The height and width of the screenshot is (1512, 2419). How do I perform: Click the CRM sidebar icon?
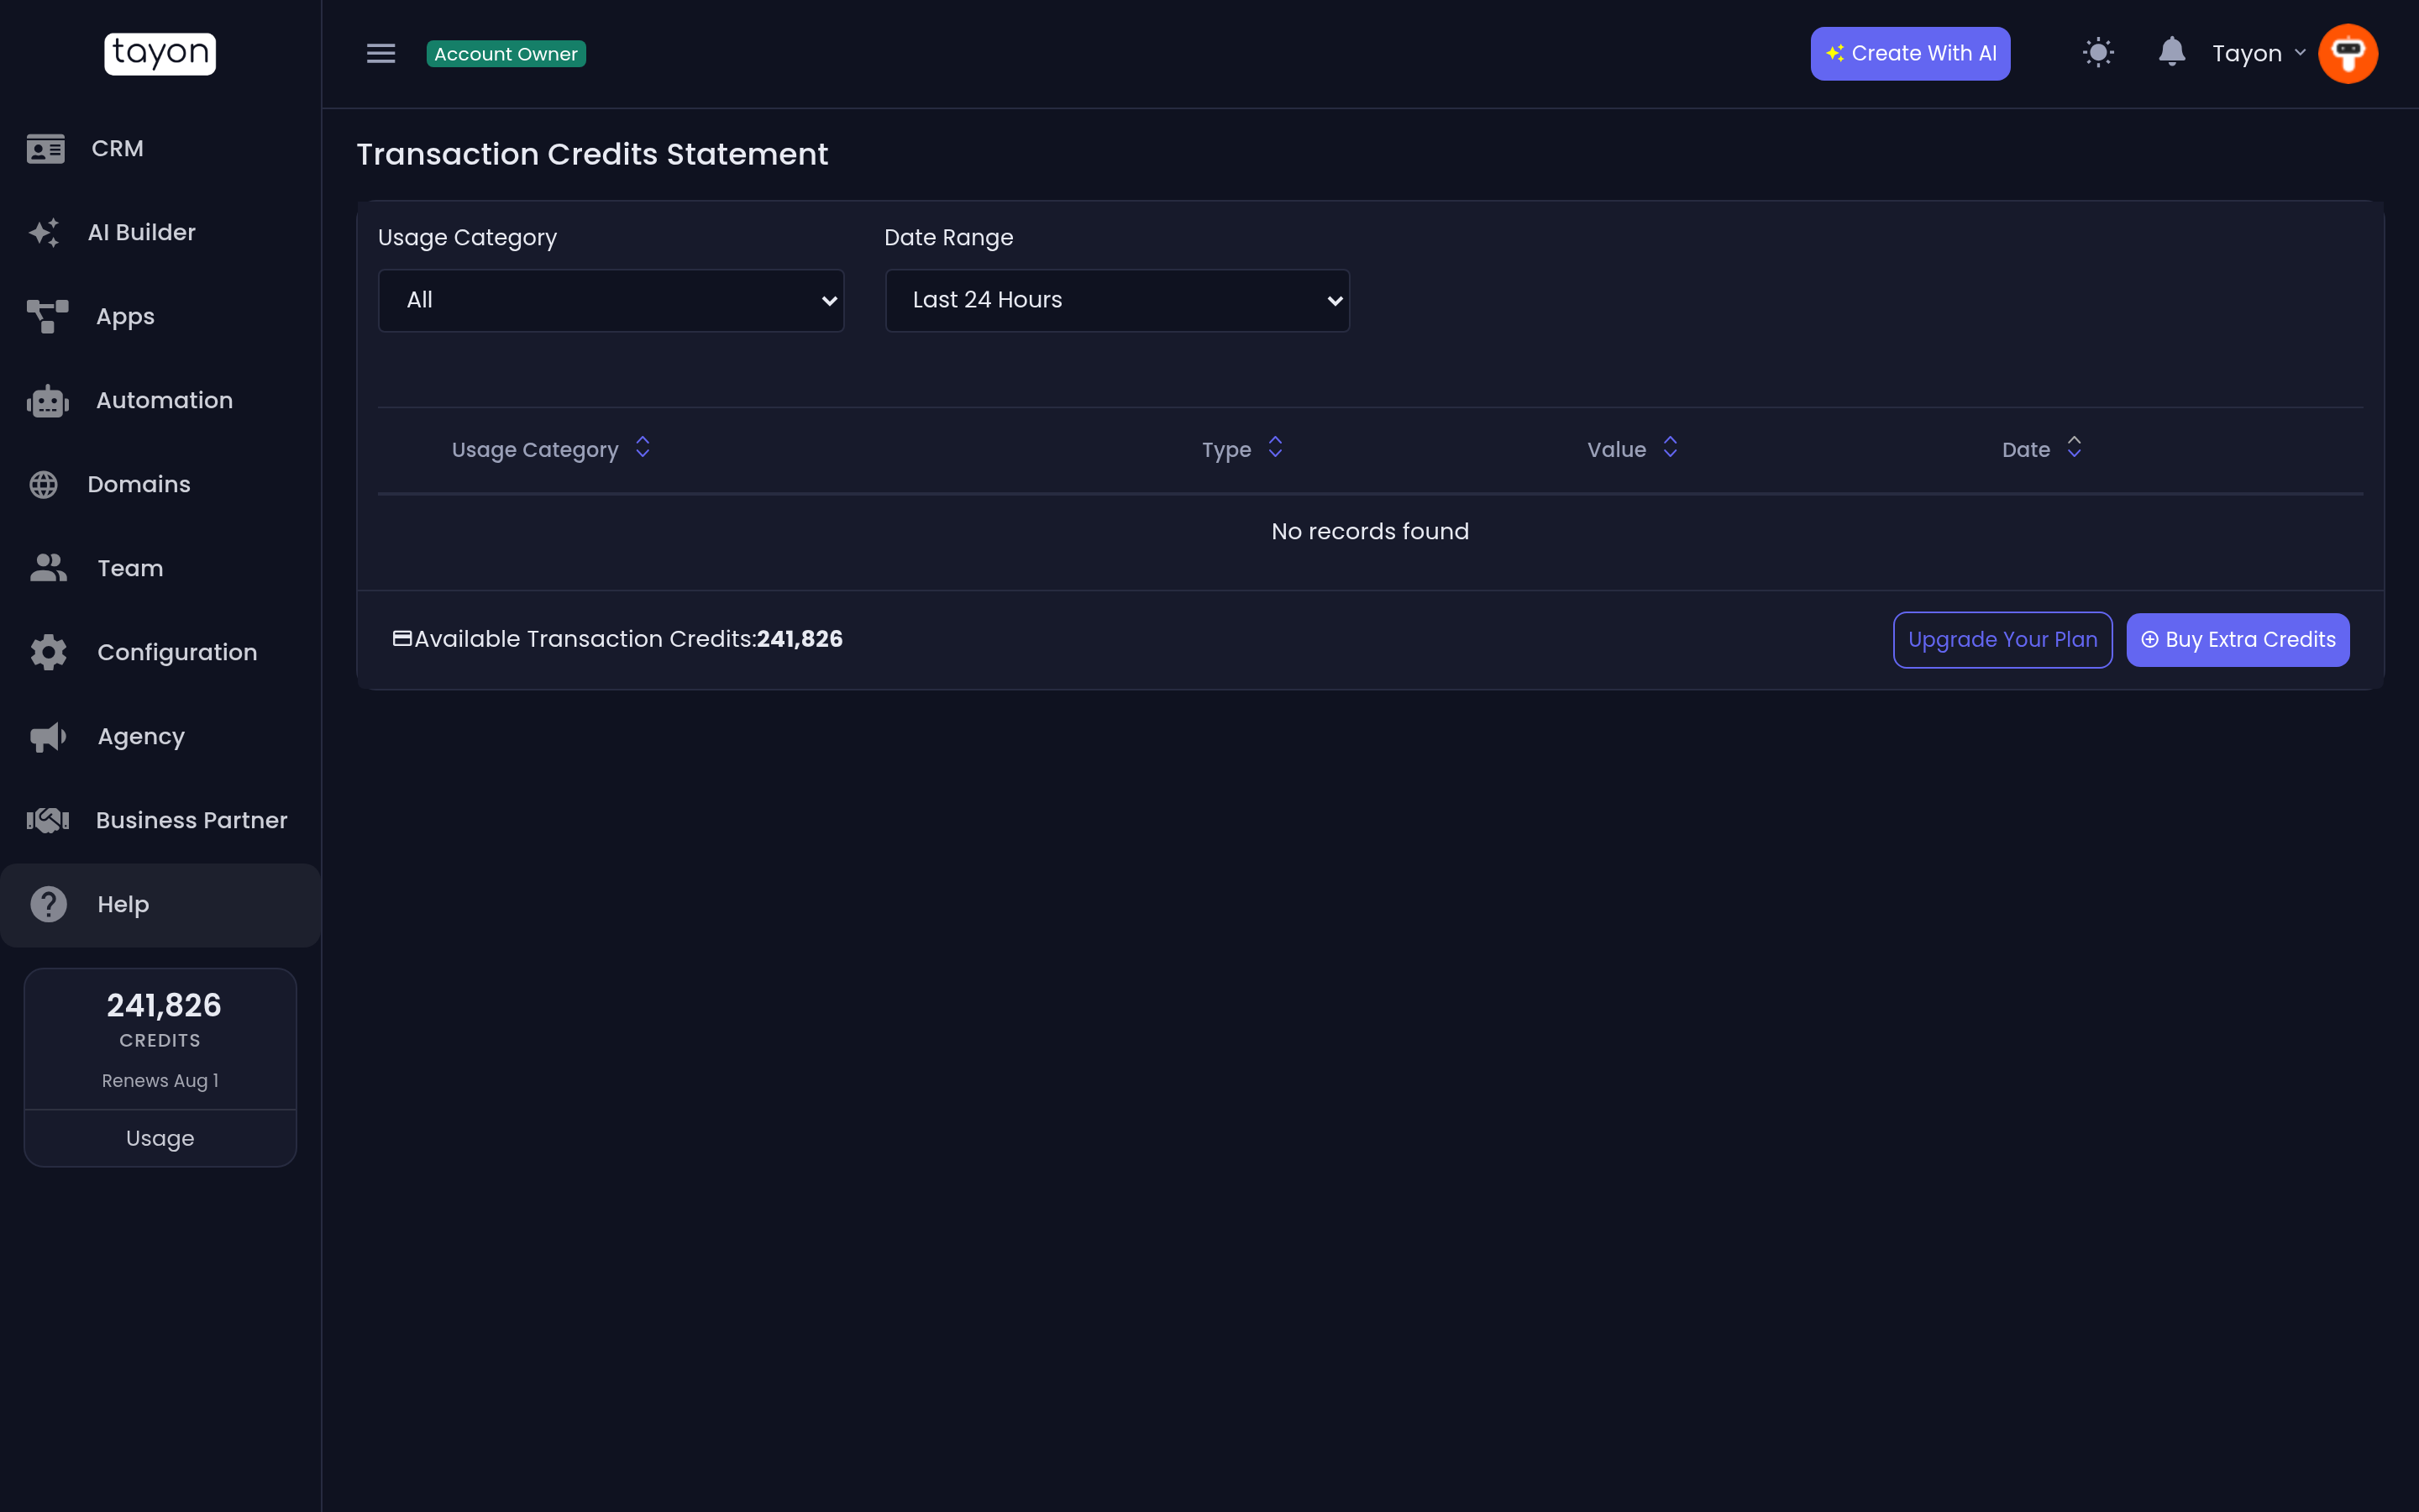click(46, 149)
